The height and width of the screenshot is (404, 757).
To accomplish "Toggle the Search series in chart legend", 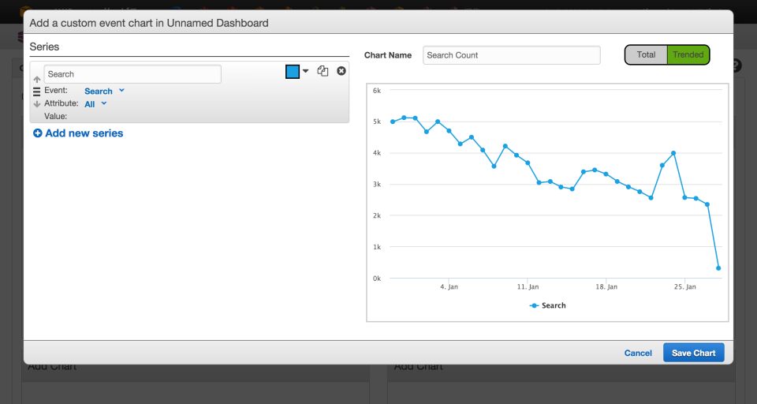I will (548, 305).
